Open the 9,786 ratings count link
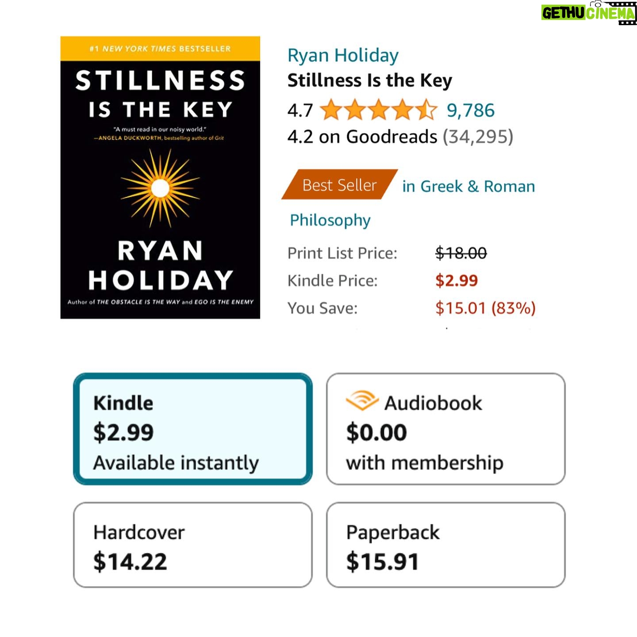Screen dimensions: 637x637 (471, 110)
